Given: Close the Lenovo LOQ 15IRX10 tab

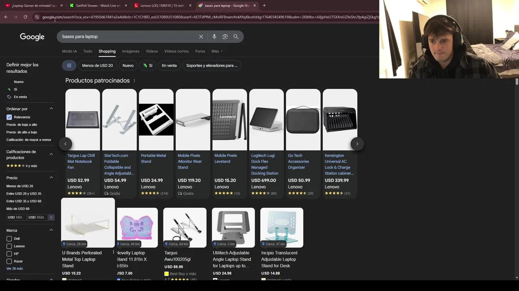Looking at the screenshot, I should [x=190, y=6].
